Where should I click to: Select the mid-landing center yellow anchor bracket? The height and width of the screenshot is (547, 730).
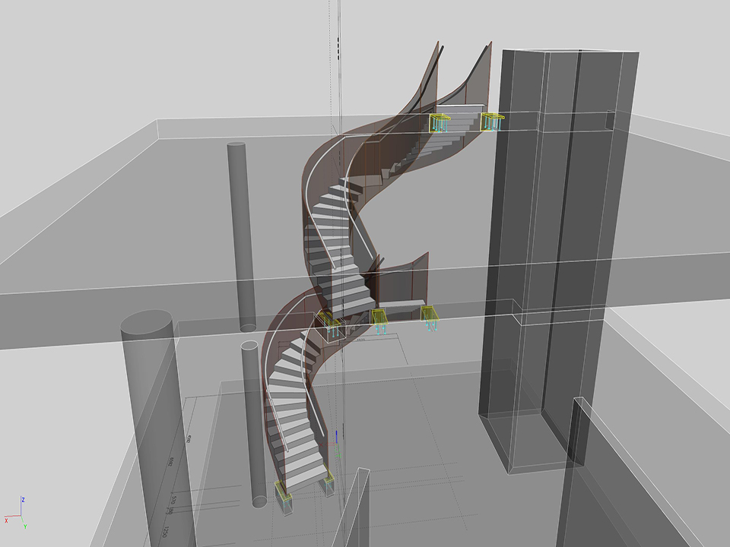coord(379,318)
